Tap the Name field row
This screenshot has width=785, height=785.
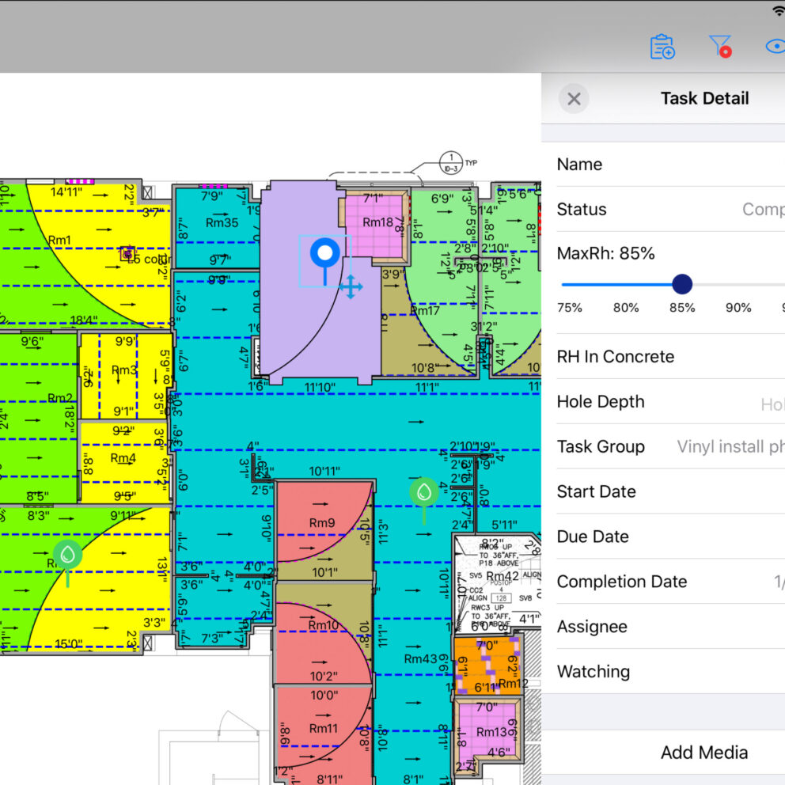pyautogui.click(x=665, y=165)
